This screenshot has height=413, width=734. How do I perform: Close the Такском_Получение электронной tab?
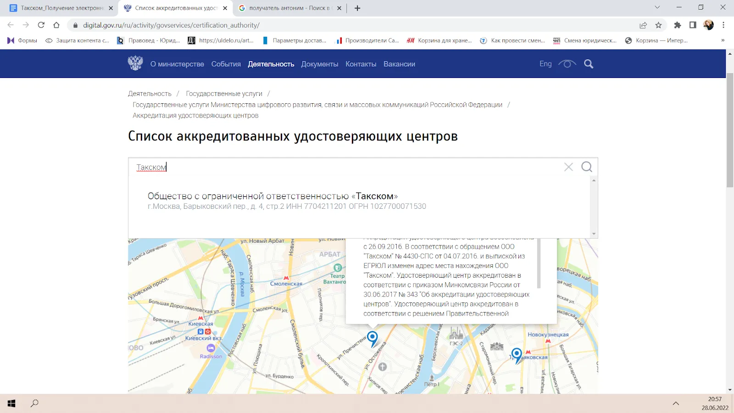pos(111,8)
